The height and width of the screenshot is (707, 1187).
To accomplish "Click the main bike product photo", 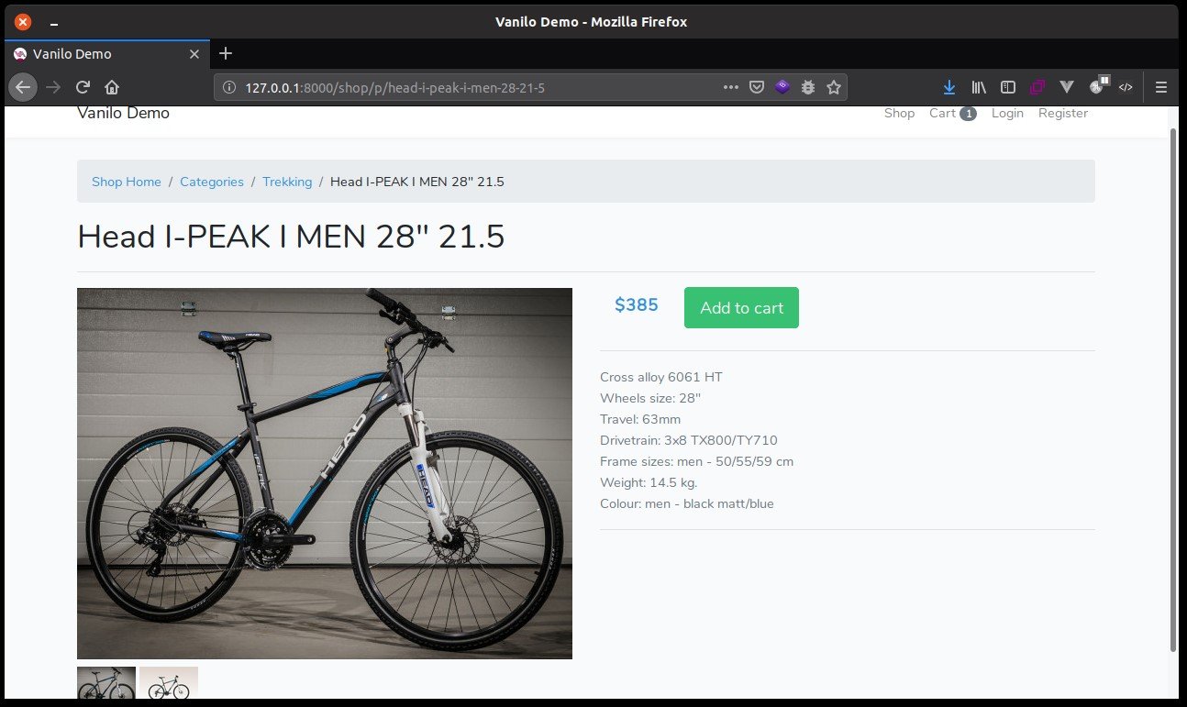I will (325, 473).
